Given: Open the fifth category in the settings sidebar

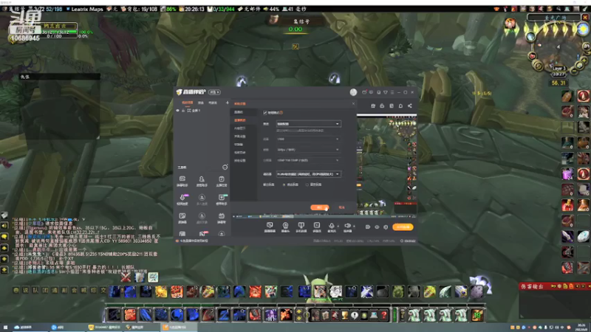Looking at the screenshot, I should pos(239,145).
